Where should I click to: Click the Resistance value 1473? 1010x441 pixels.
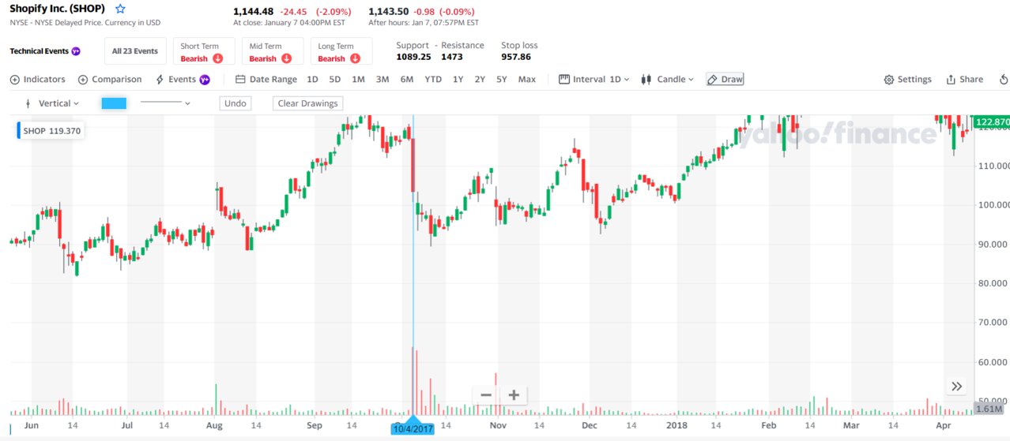[x=452, y=58]
